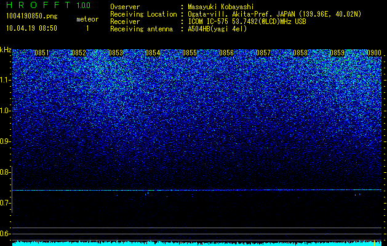This screenshot has height=246, width=387.
Task: Click the HROFFT 1.0.0 title text
Action: [48, 5]
